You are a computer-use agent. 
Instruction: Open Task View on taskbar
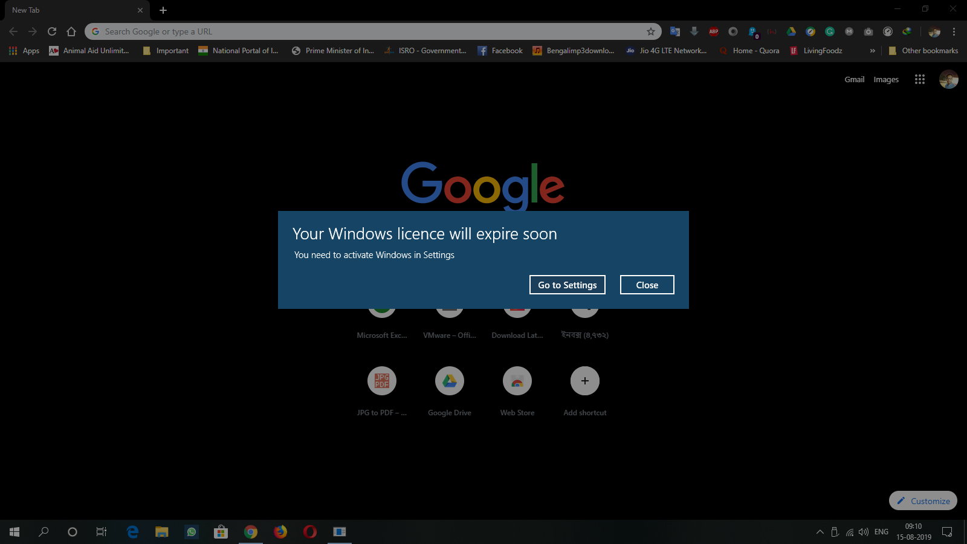click(x=102, y=532)
